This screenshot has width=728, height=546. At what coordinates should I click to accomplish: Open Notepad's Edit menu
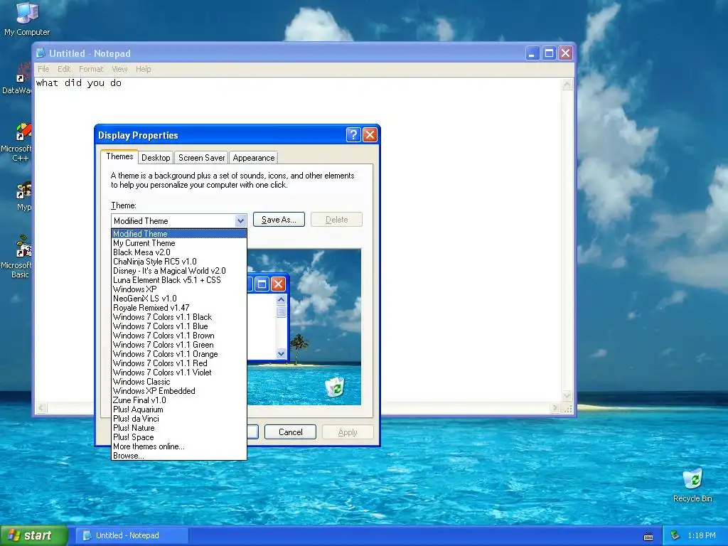point(64,69)
